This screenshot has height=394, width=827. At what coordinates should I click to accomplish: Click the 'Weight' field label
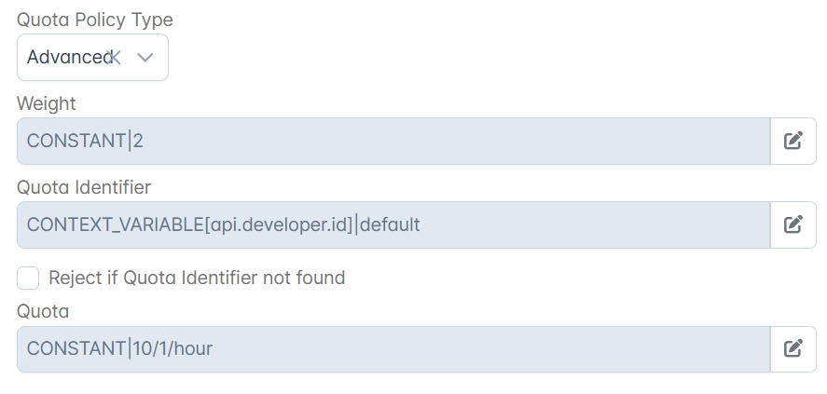coord(47,103)
